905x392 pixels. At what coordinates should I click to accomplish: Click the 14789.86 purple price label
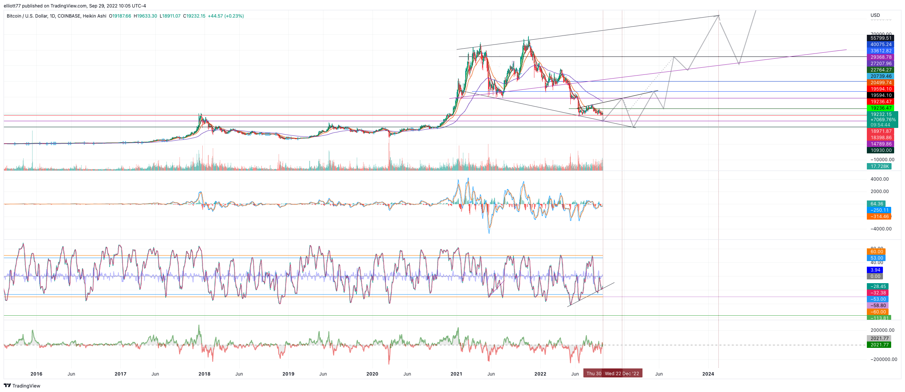click(x=880, y=144)
